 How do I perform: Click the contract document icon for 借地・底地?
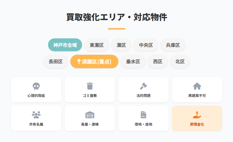point(143,115)
